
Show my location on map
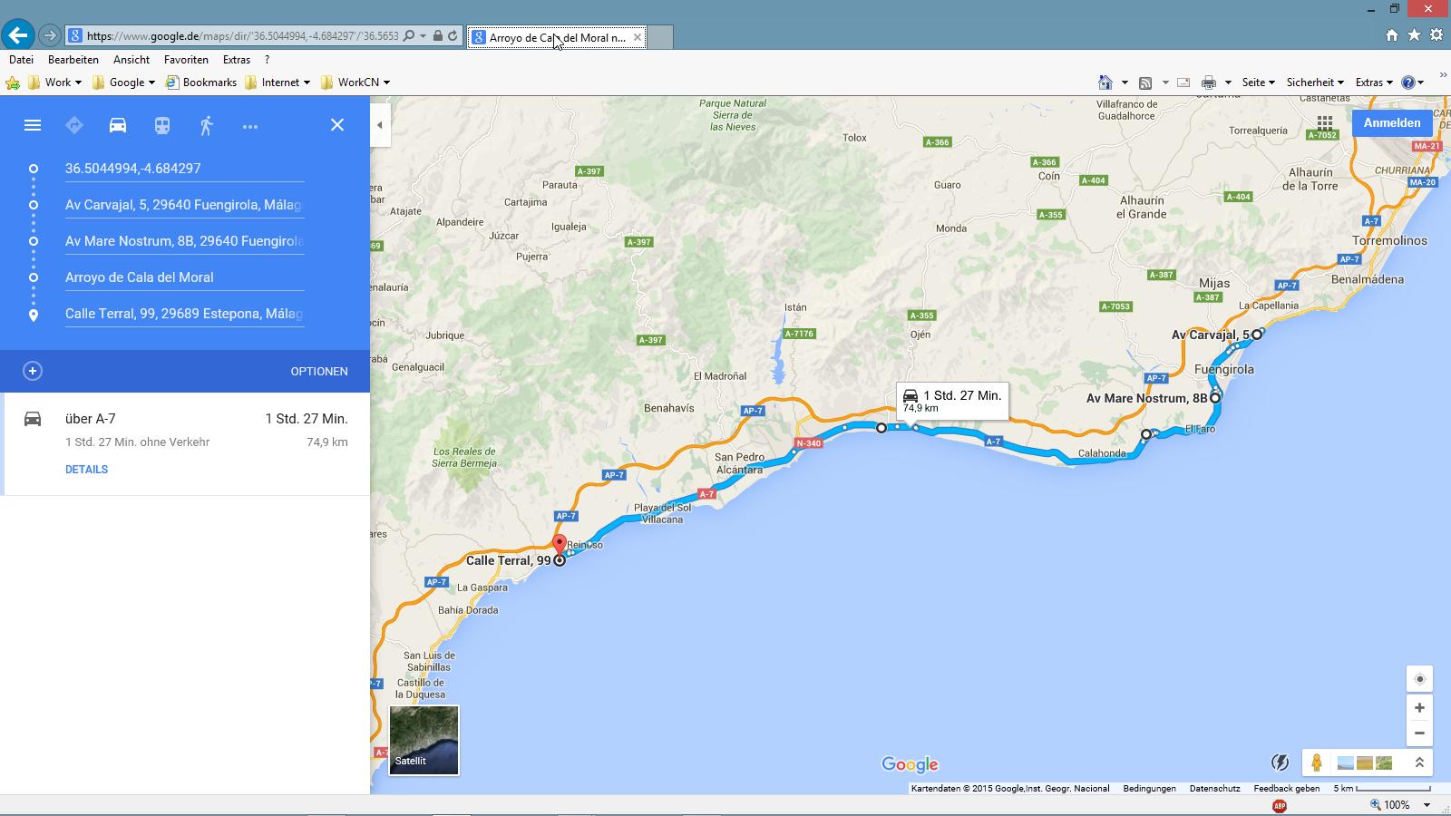[1419, 679]
